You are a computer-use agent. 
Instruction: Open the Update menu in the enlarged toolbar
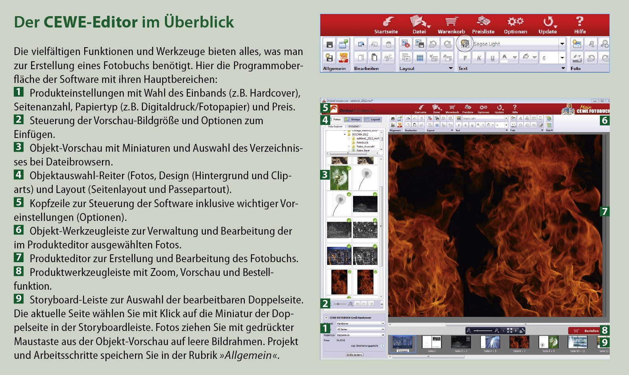coord(548,24)
